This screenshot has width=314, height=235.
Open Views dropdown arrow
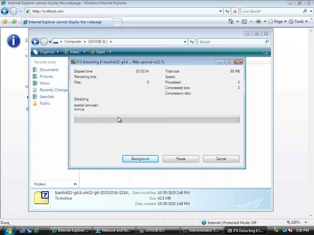[x=85, y=52]
